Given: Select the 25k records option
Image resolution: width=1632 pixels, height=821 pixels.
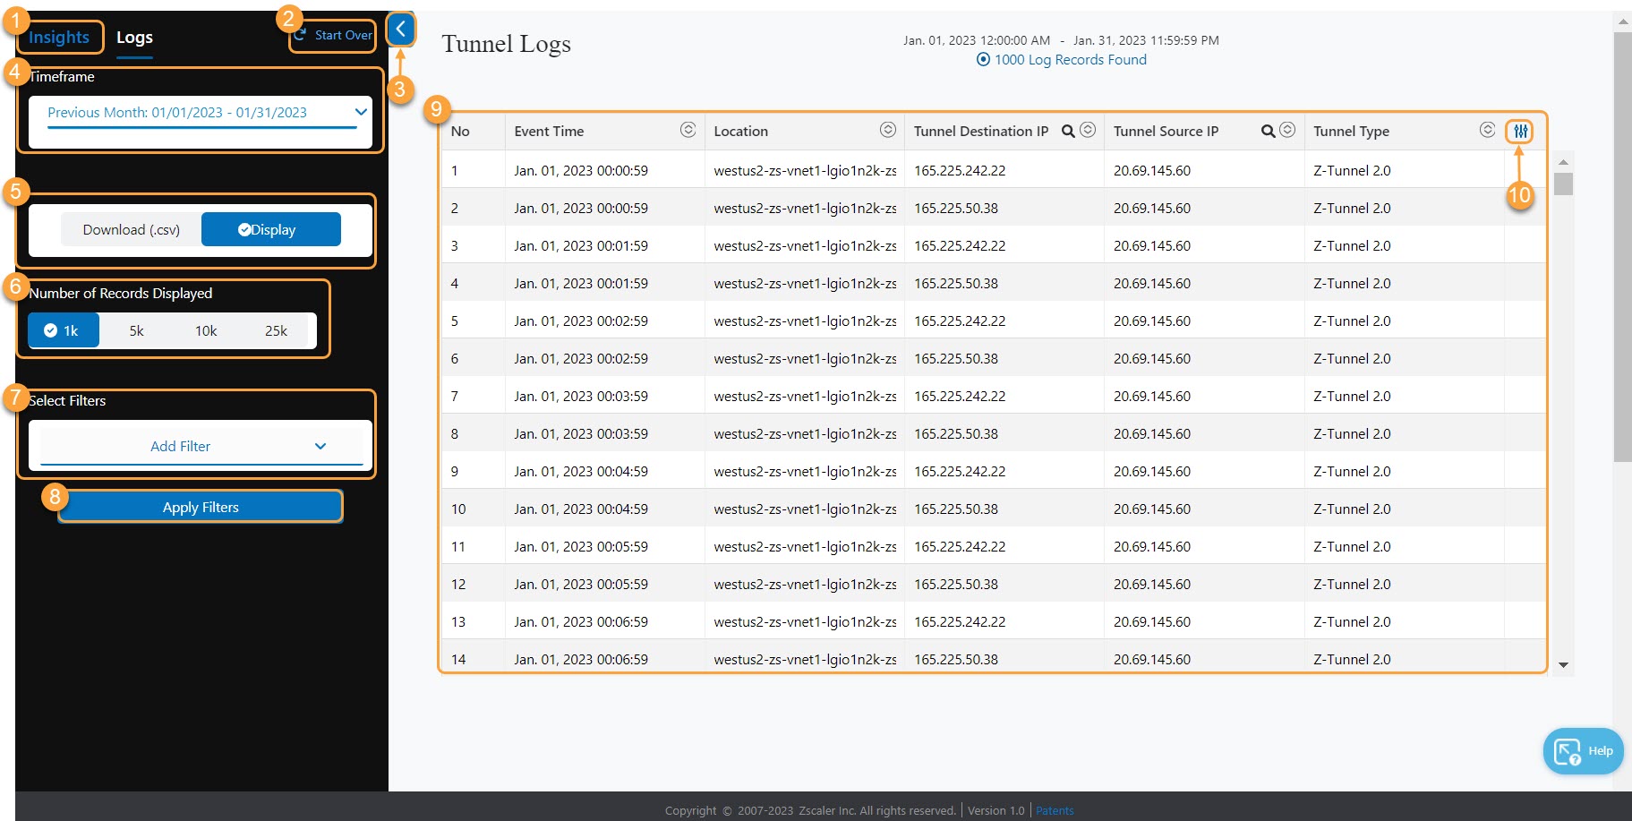Looking at the screenshot, I should click(276, 329).
